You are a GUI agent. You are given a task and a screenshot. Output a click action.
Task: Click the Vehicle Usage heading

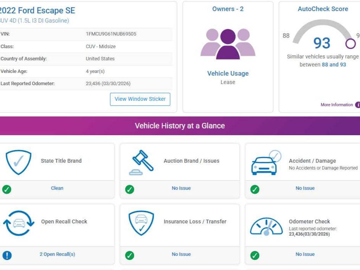228,73
